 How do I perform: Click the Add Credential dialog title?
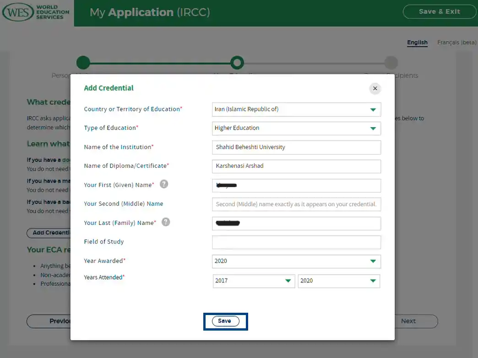pos(109,88)
